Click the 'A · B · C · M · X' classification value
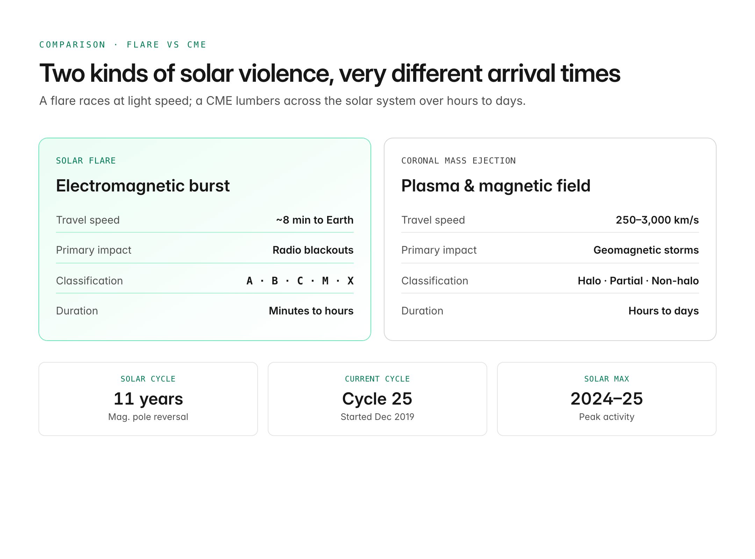Screen dimensions: 755x559 (x=300, y=281)
